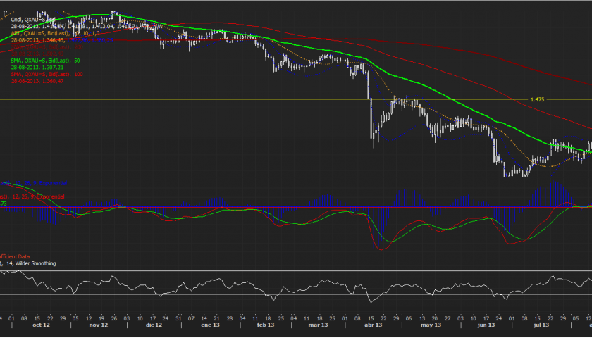Click the 'mar 13' month axis label
This screenshot has width=592, height=338.
click(x=318, y=325)
